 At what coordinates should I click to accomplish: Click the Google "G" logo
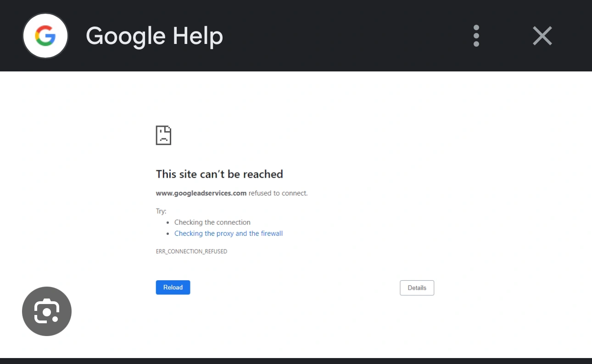[x=45, y=36]
